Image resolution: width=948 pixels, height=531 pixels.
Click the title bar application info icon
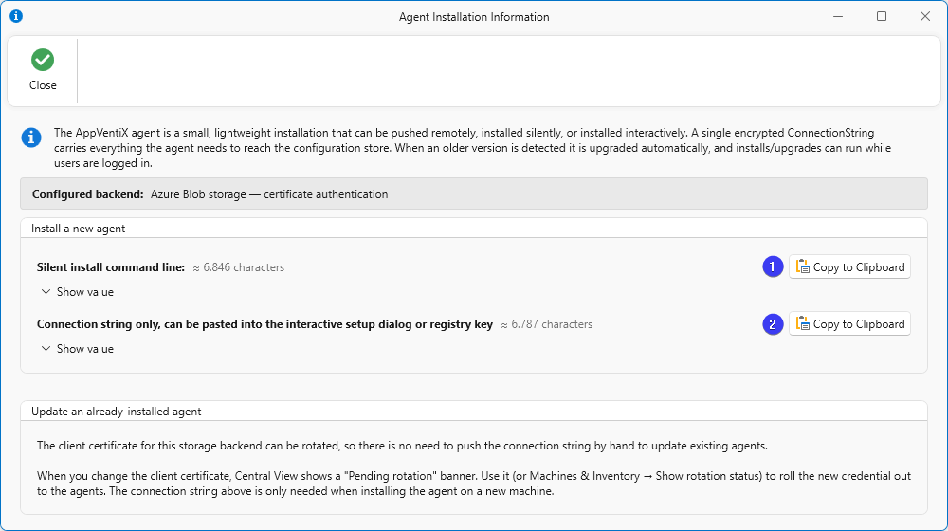(16, 16)
